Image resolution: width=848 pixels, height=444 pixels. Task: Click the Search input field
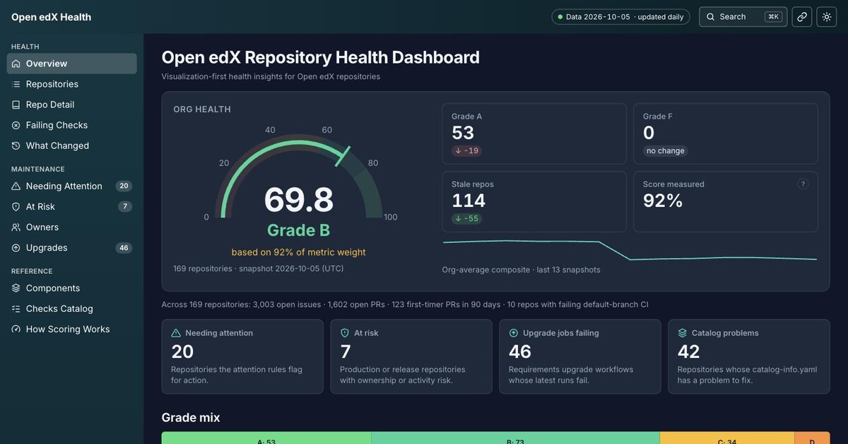[x=743, y=17]
